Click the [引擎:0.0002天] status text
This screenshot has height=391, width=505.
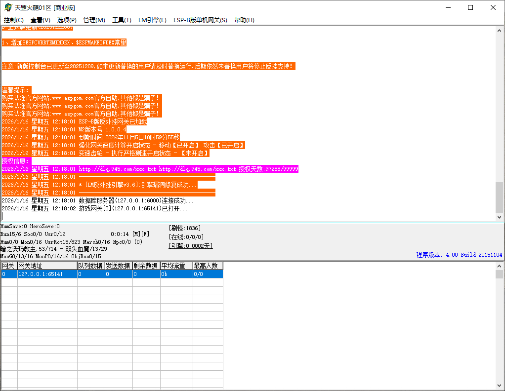[191, 245]
